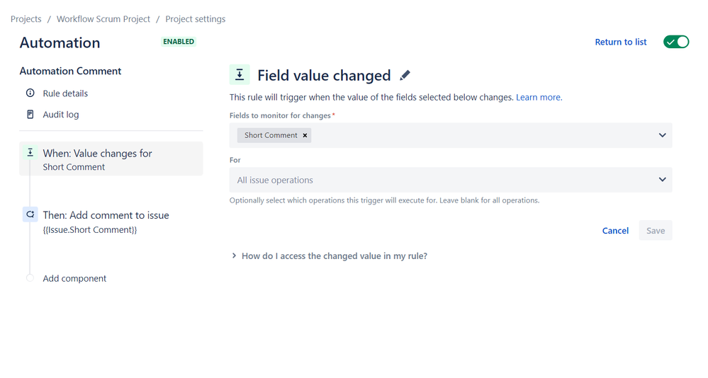Click the Cancel button
This screenshot has height=378, width=708.
click(x=615, y=231)
